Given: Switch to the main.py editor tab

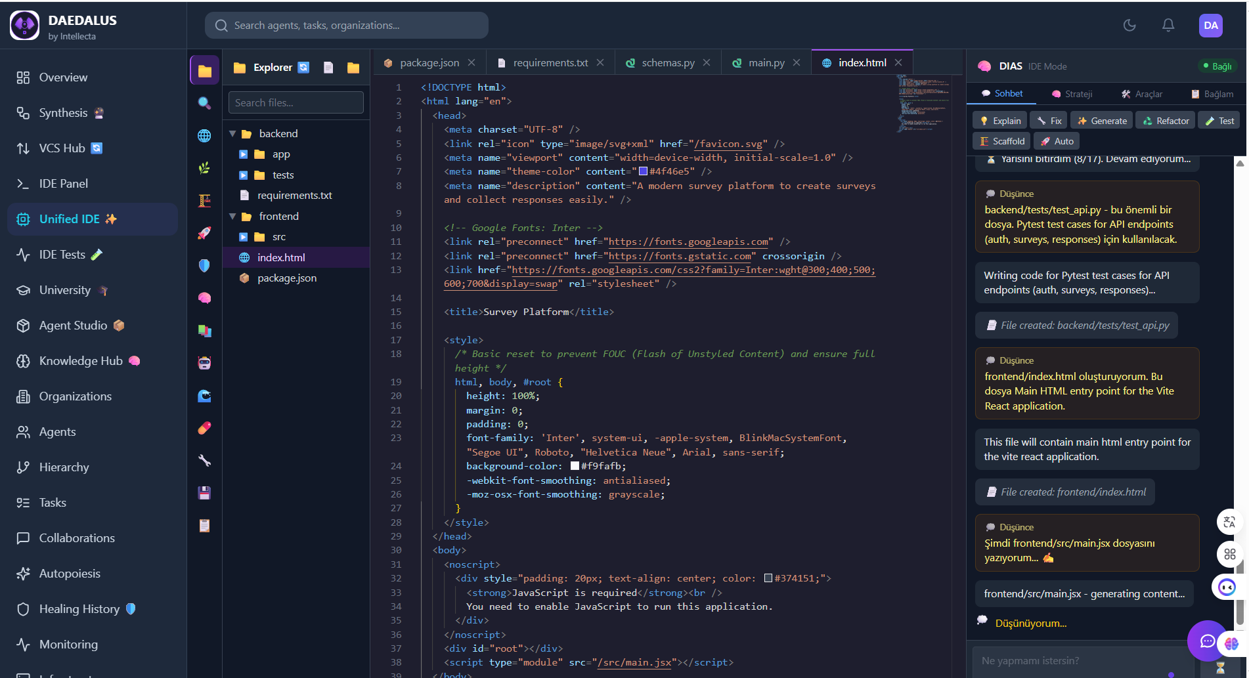Looking at the screenshot, I should point(766,63).
